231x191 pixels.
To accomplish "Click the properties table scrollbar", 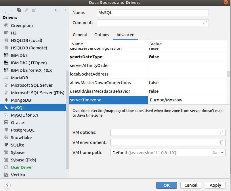I will click(x=228, y=74).
